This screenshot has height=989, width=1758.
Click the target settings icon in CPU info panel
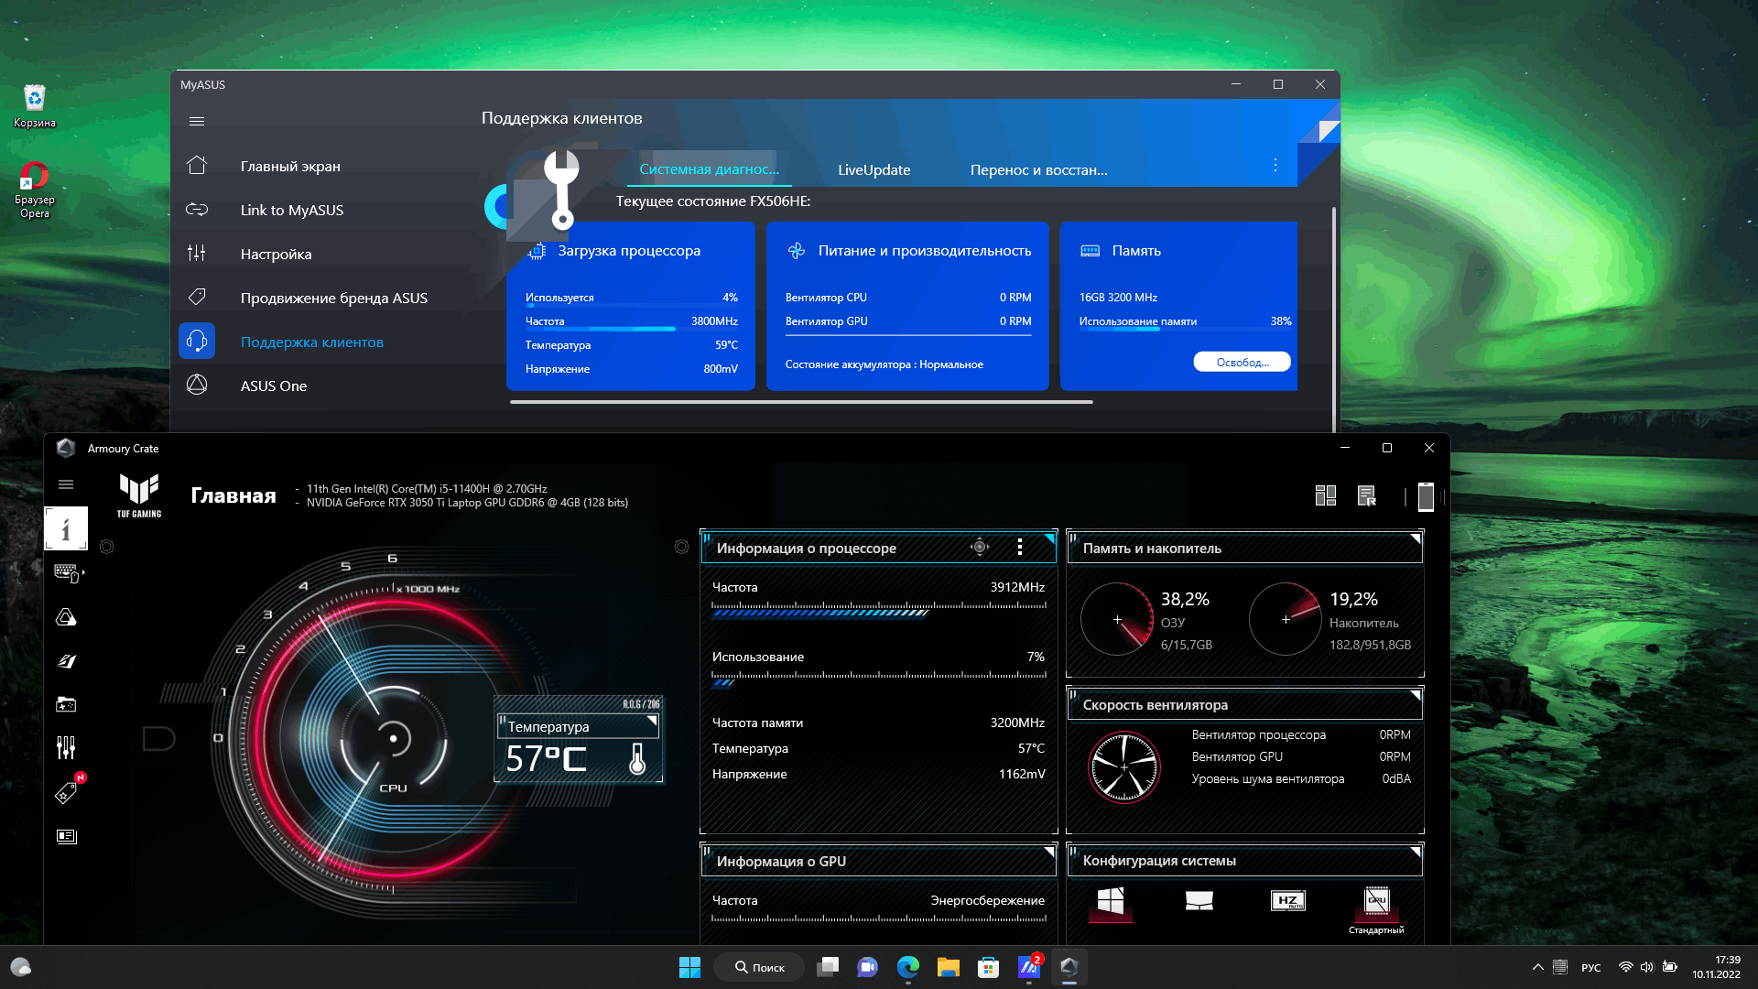(980, 548)
